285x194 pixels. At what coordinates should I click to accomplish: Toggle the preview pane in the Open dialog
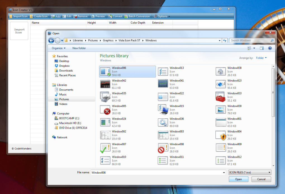[x=262, y=48]
